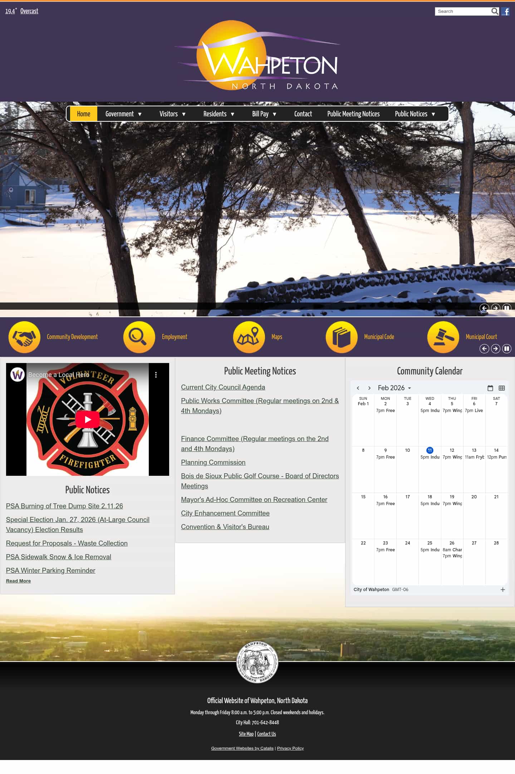This screenshot has height=774, width=515.
Task: Advance quick links carousel forward
Action: [495, 349]
